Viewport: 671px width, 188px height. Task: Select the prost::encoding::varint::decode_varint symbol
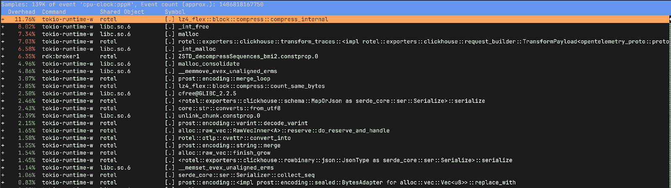pyautogui.click(x=243, y=123)
